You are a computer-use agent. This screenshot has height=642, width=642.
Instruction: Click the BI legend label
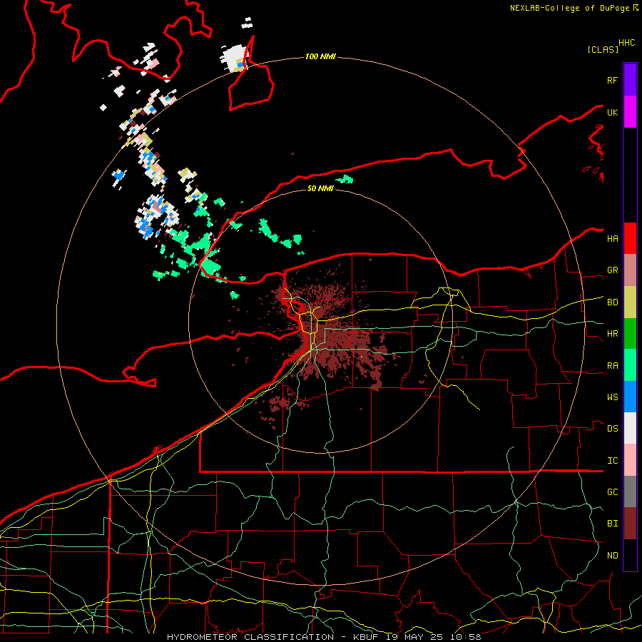612,524
